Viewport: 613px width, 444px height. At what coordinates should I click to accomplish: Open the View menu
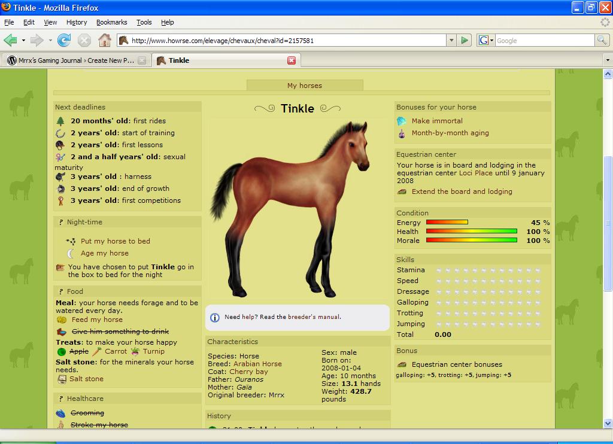[x=50, y=22]
